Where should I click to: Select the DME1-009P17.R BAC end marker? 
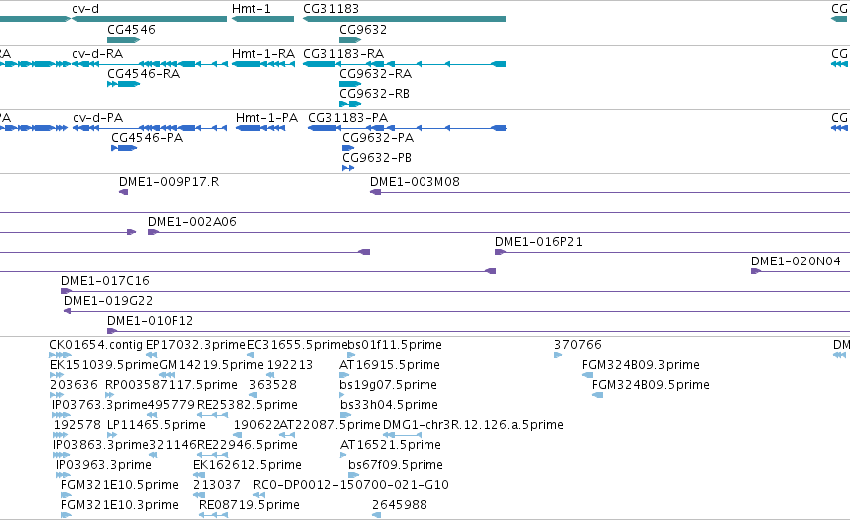(124, 192)
